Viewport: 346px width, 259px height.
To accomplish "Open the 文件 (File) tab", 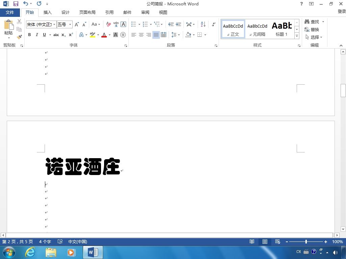I will [10, 12].
